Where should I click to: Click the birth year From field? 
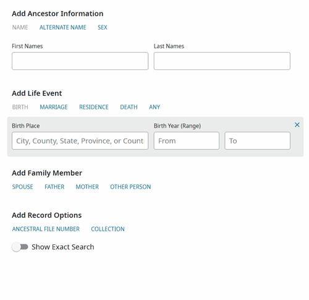(187, 140)
